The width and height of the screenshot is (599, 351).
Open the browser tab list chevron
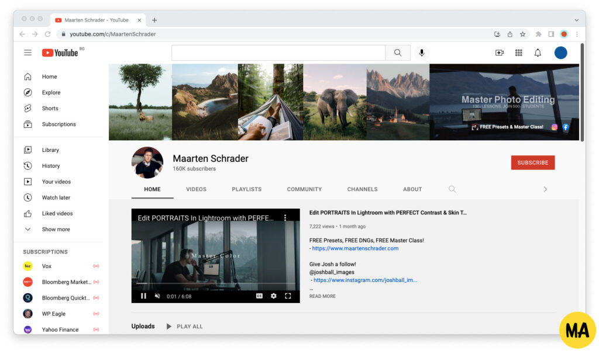(x=576, y=20)
